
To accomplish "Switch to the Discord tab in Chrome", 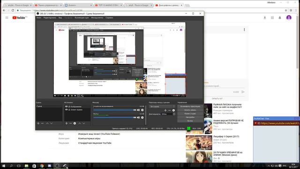I will pyautogui.click(x=78, y=5).
